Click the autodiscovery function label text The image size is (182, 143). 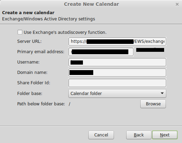[65, 32]
